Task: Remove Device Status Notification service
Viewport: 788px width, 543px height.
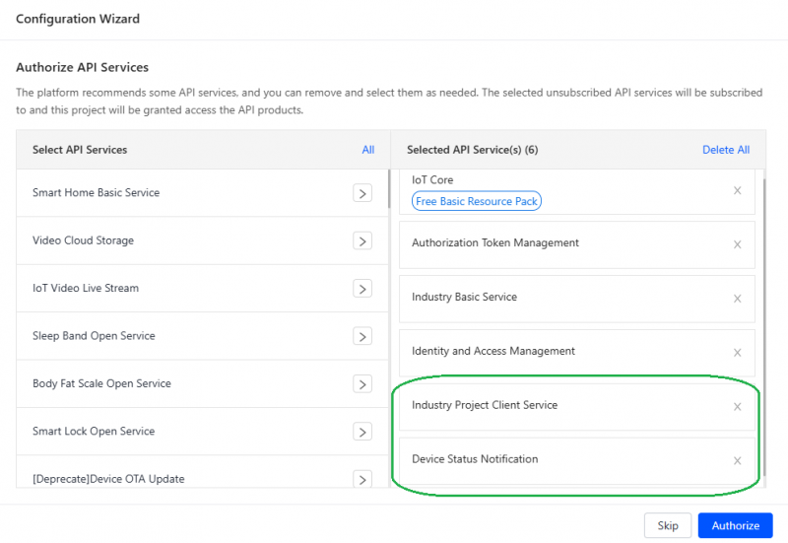Action: (x=737, y=460)
